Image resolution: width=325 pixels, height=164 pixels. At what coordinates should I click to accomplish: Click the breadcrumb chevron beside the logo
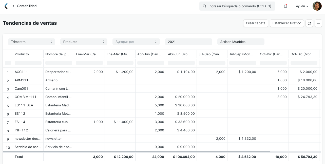coord(14,6)
